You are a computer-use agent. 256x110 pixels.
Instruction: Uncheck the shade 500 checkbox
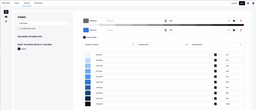pos(215,77)
